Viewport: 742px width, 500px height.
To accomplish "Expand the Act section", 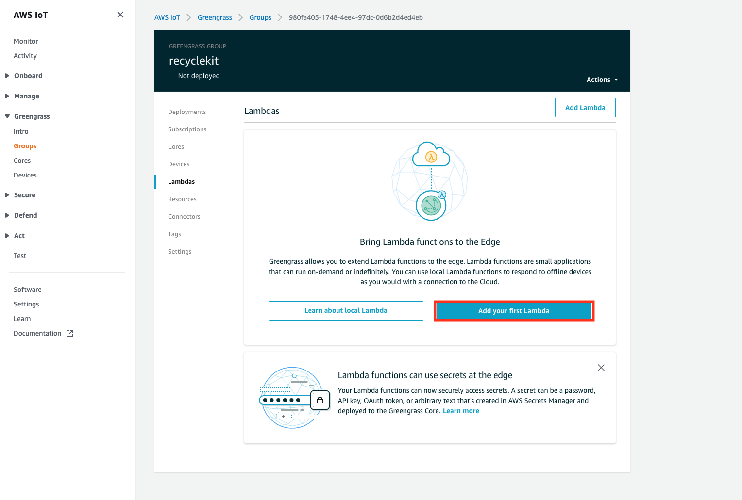I will tap(7, 236).
